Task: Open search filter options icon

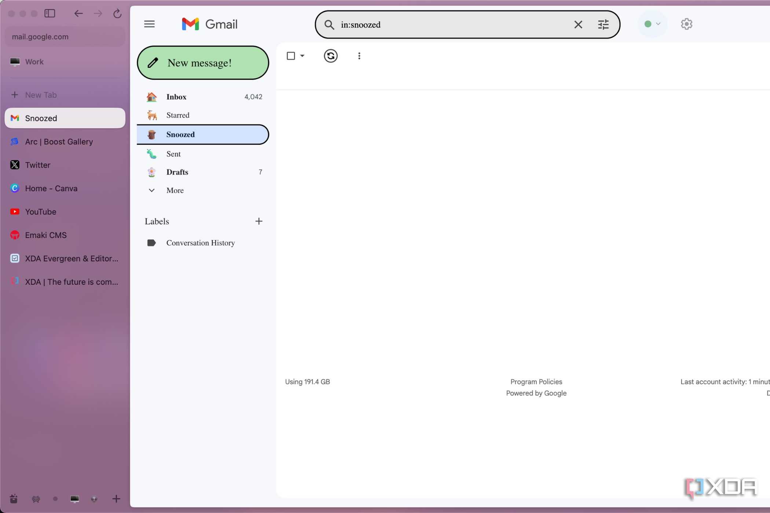Action: pos(603,25)
